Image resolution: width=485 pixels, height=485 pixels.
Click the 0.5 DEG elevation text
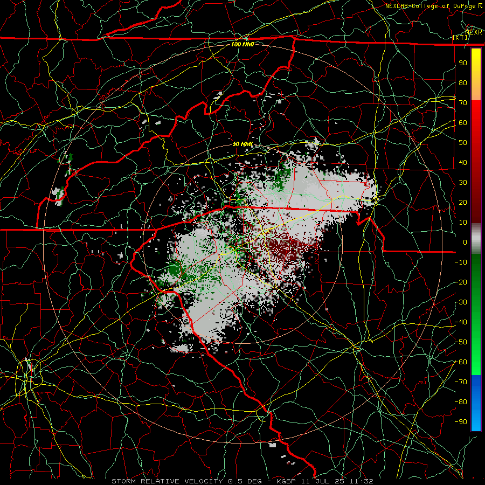[x=244, y=481]
